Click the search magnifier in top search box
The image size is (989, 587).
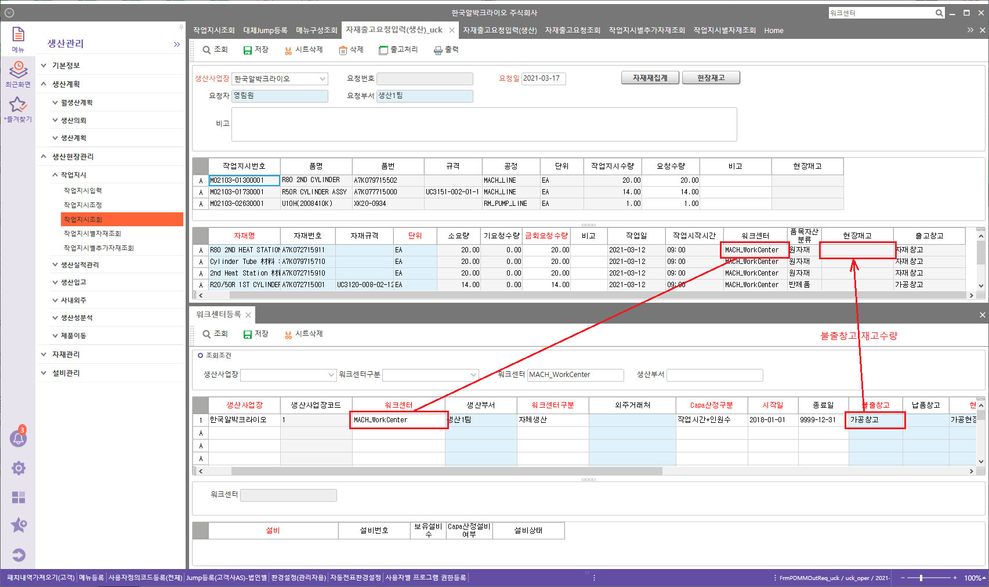point(939,13)
